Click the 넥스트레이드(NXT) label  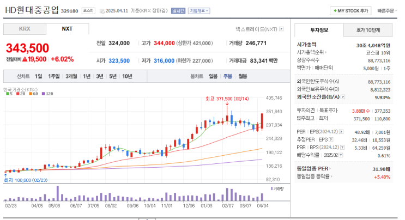click(256, 29)
